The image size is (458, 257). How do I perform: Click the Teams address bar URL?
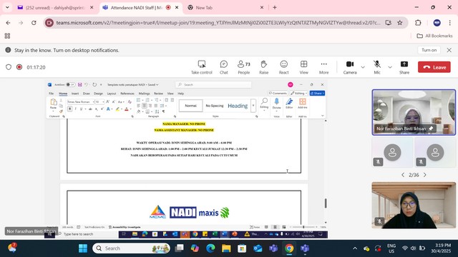[x=218, y=23]
